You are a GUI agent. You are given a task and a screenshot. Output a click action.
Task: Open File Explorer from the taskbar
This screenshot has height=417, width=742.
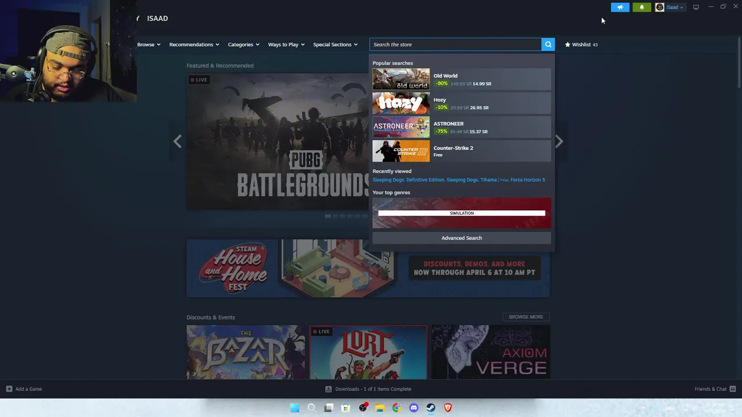(x=380, y=408)
